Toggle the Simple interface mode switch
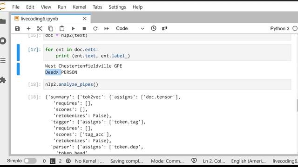The width and height of the screenshot is (298, 167). tap(30, 161)
